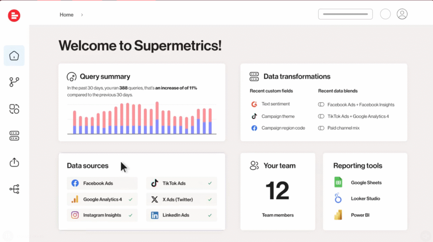Screen dimensions: 433x242
Task: Click the Google Analytics 4 logo
Action: (x=75, y=199)
